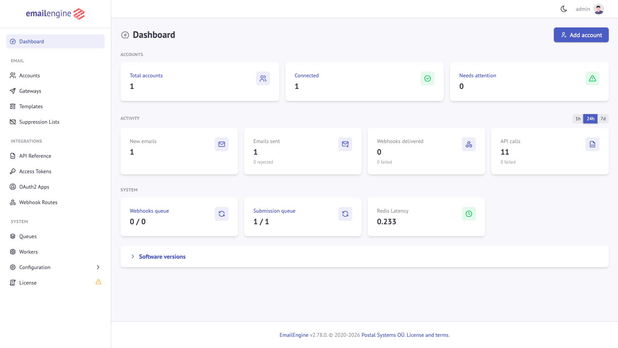The width and height of the screenshot is (618, 348).
Task: Open the Templates page
Action: pos(55,106)
